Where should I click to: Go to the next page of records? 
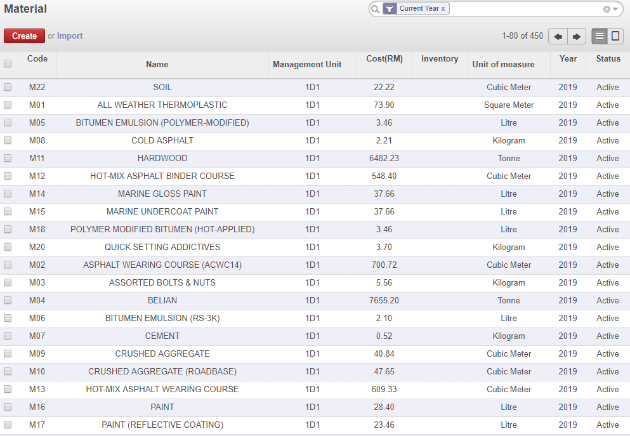pos(576,36)
